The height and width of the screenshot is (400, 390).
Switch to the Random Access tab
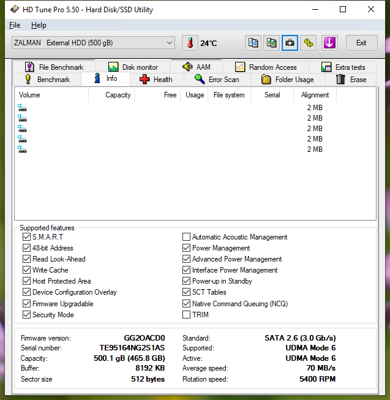266,67
